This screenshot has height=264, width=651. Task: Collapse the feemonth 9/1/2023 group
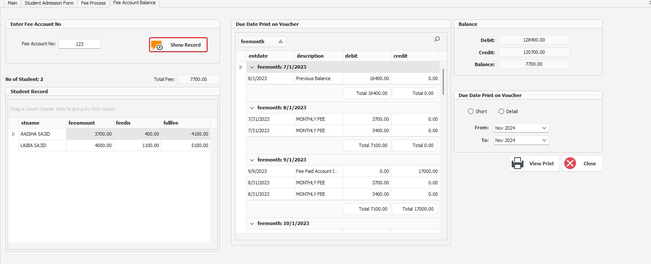(252, 160)
